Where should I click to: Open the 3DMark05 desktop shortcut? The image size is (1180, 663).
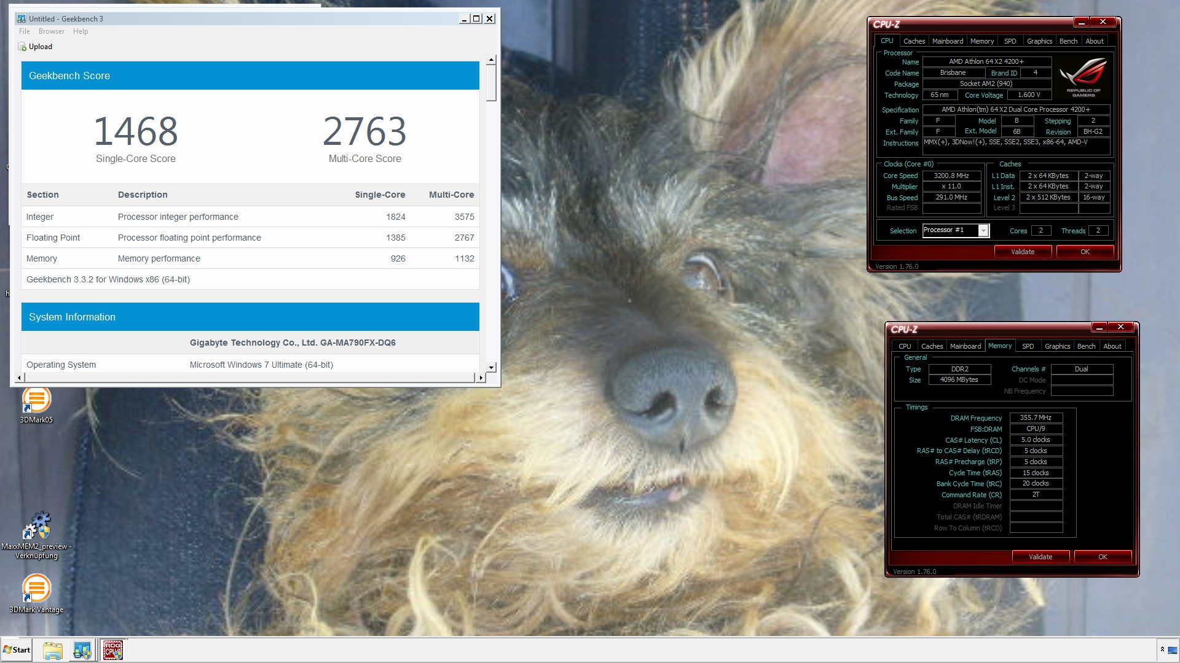[36, 405]
